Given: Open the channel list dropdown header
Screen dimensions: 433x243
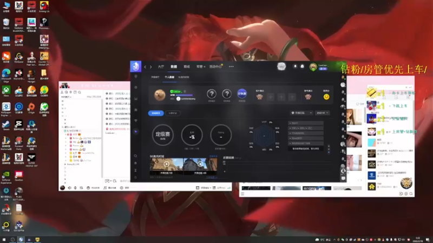Looking at the screenshot, I should tap(66, 97).
